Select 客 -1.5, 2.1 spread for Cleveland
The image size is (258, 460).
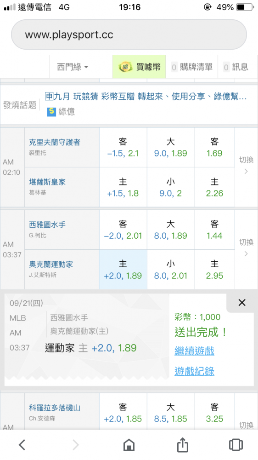(x=123, y=147)
